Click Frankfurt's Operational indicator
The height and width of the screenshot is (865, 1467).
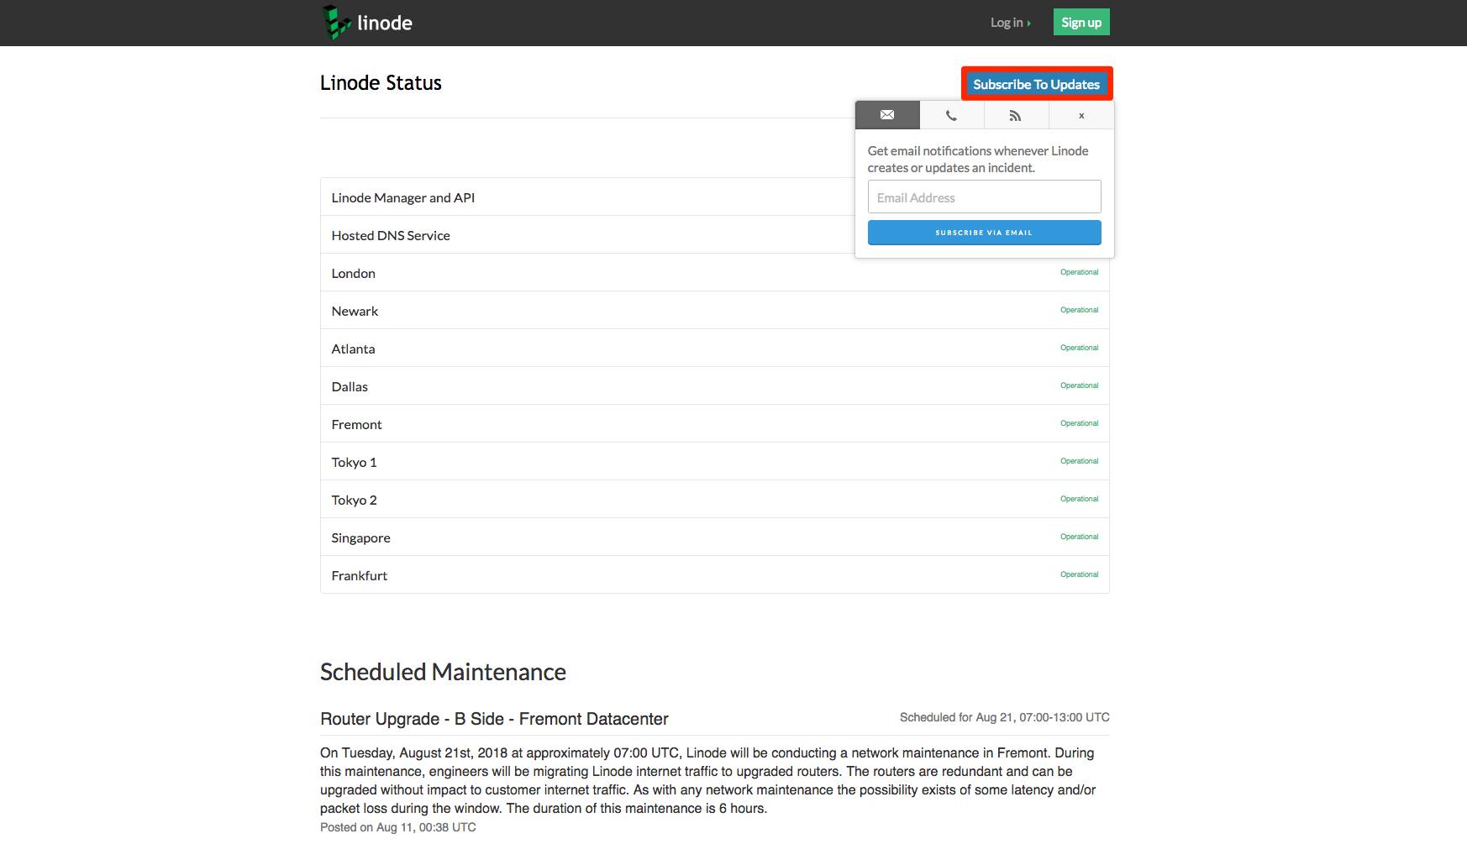(x=1078, y=574)
